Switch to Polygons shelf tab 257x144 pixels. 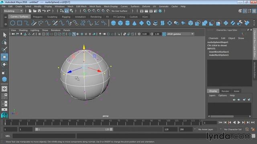[38, 17]
